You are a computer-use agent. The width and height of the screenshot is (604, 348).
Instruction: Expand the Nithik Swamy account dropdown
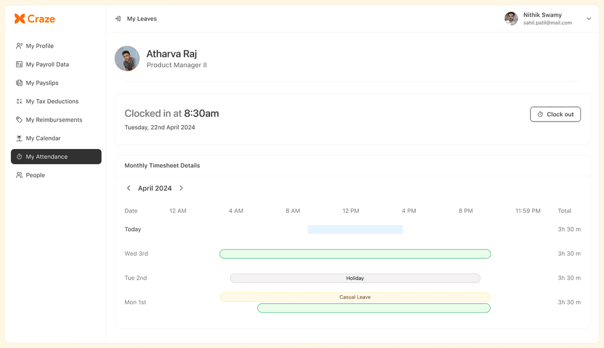[x=589, y=18]
